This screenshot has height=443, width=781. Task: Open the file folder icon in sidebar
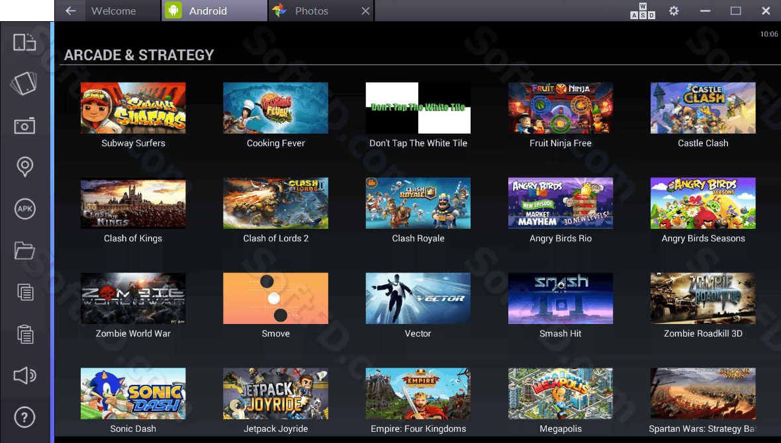pos(24,251)
